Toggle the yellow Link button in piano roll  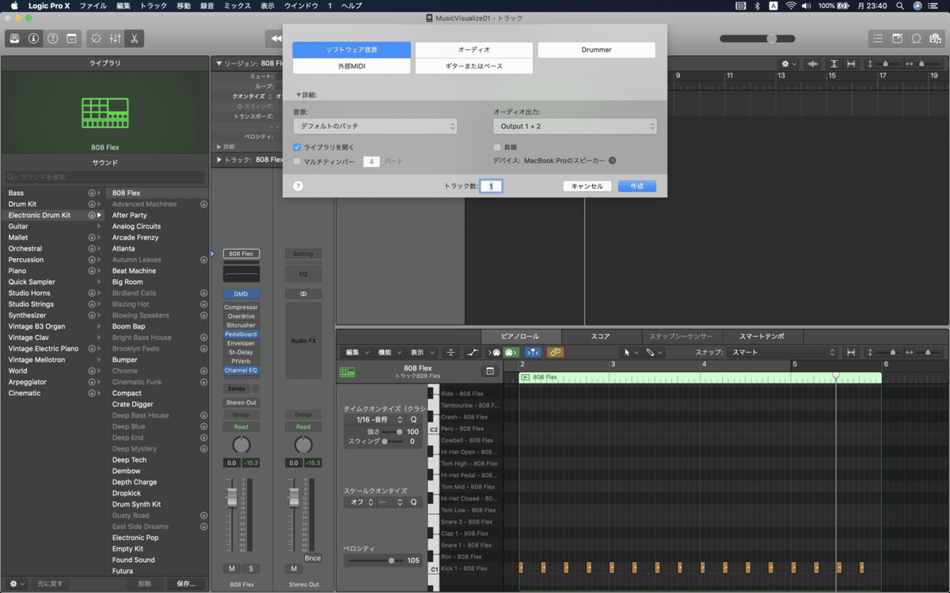[555, 353]
